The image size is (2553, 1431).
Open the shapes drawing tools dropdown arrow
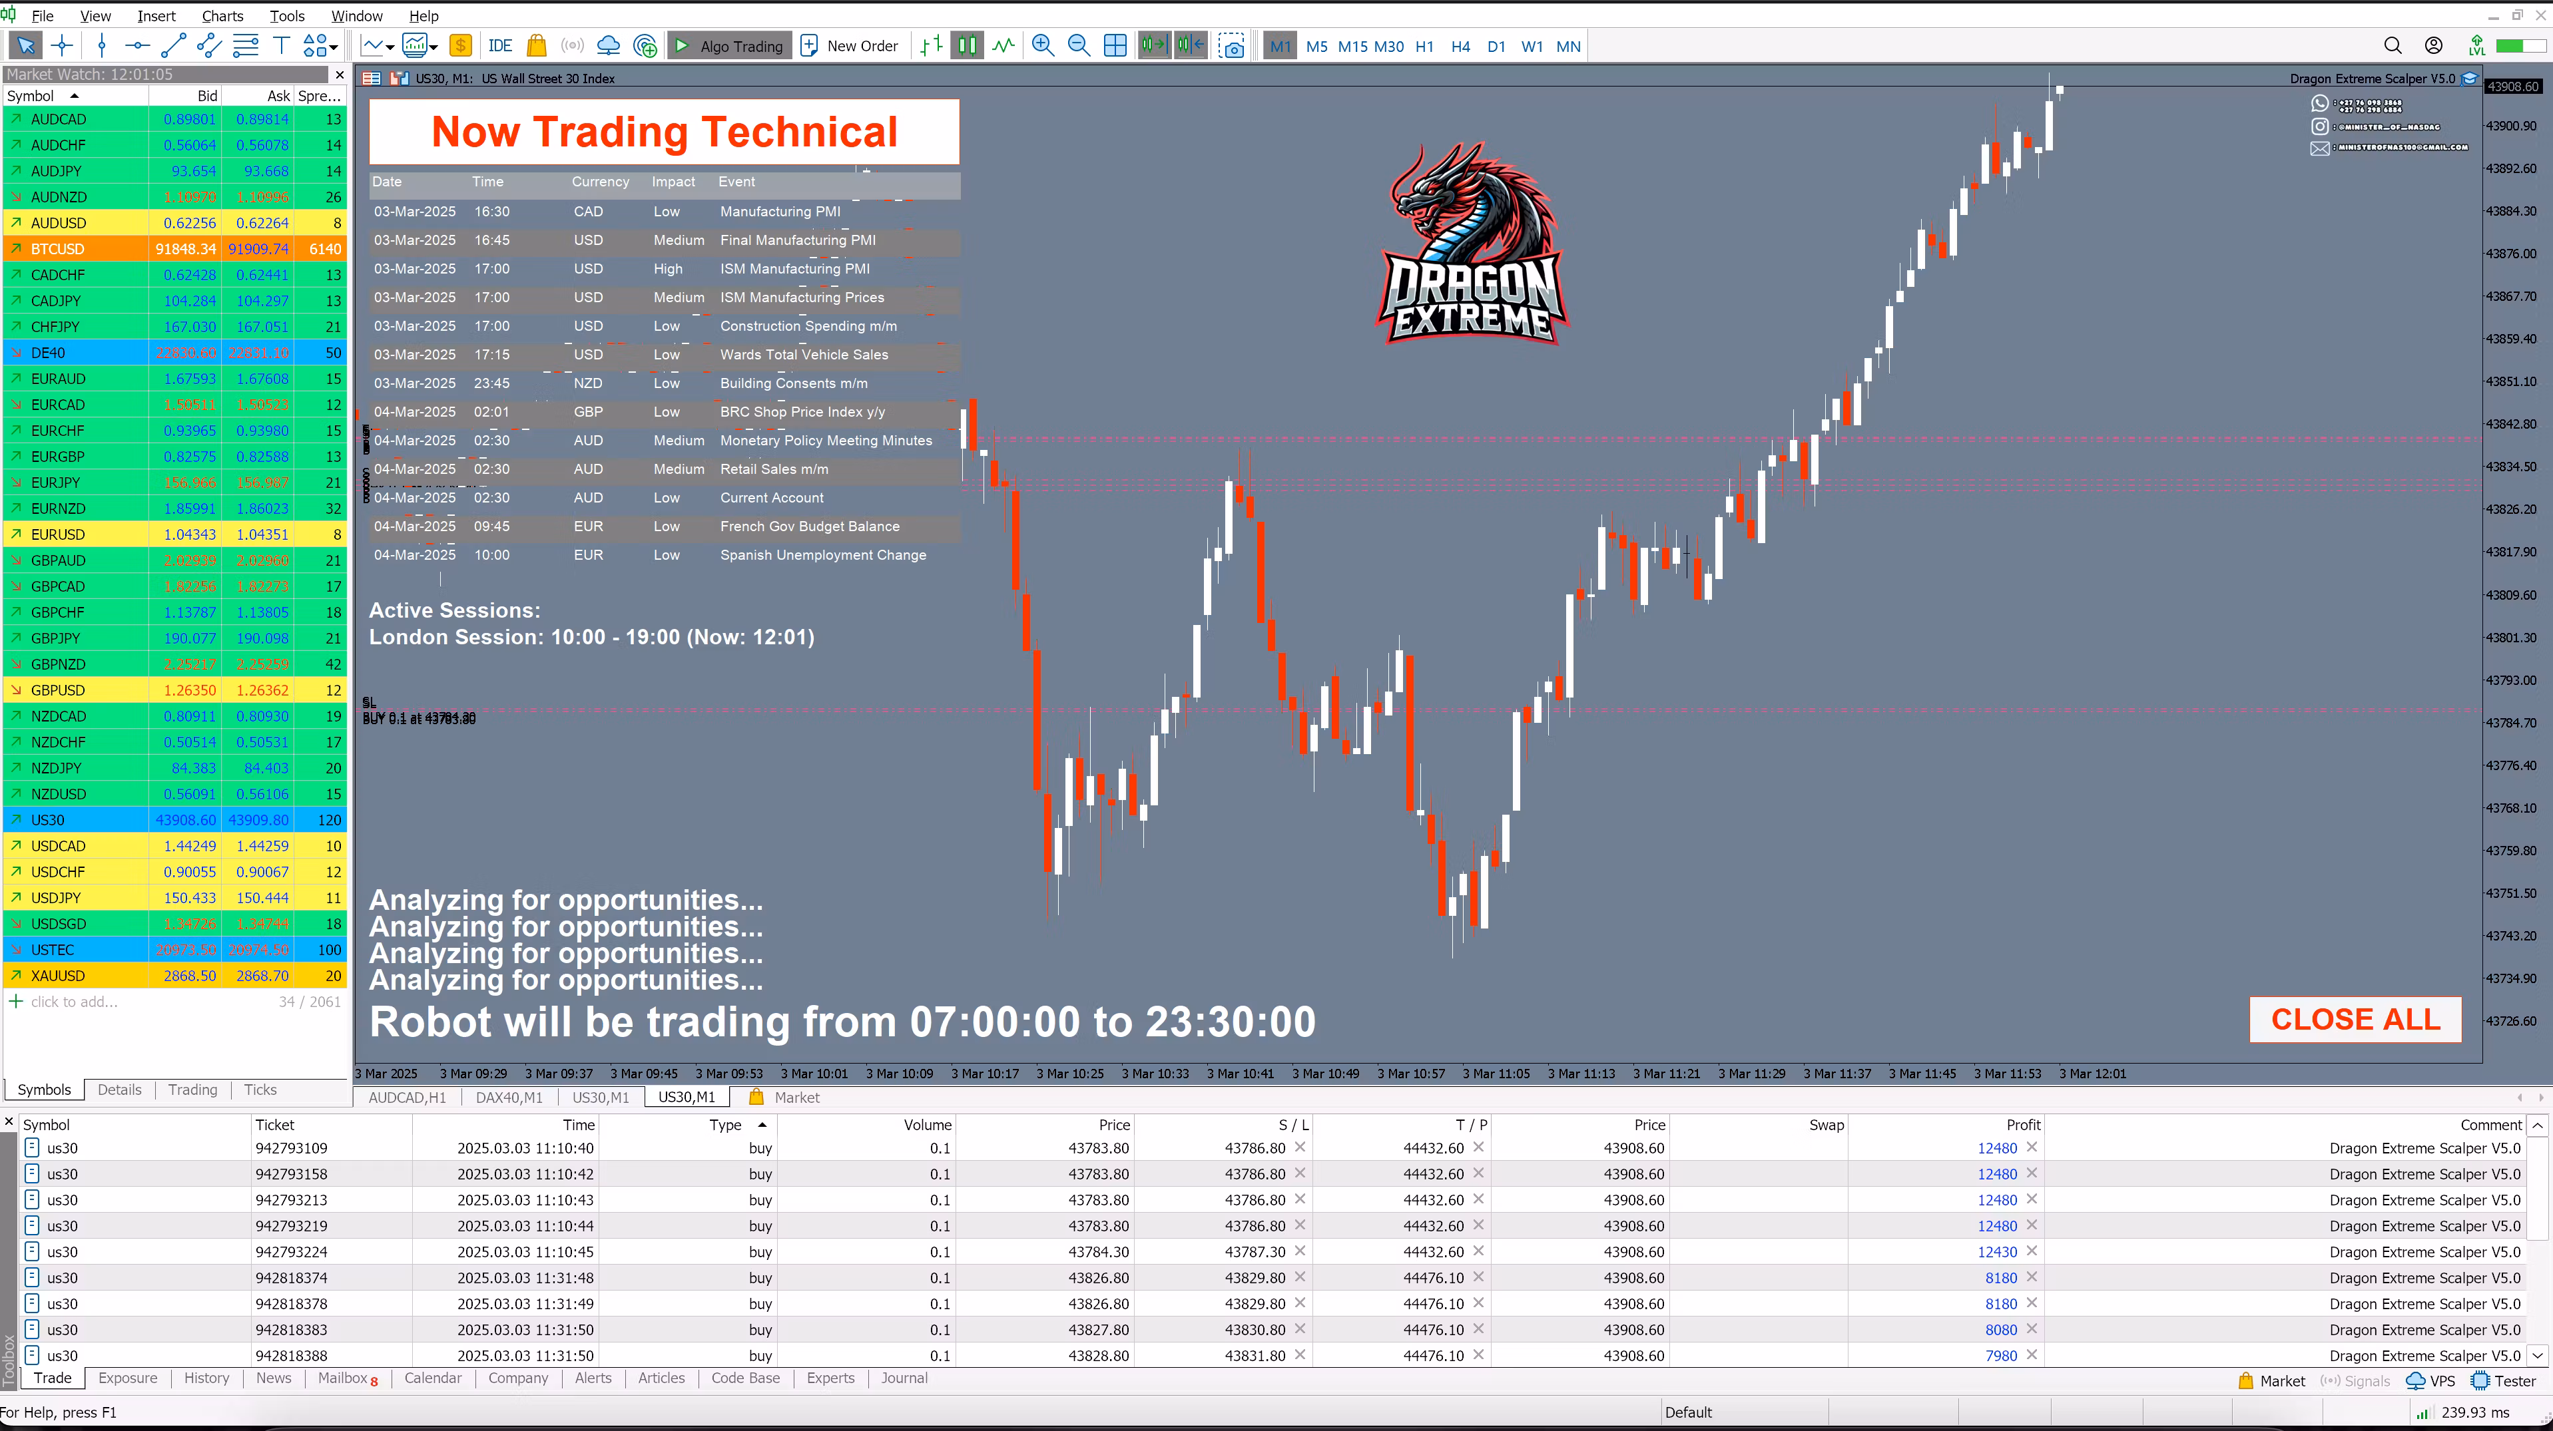click(334, 47)
